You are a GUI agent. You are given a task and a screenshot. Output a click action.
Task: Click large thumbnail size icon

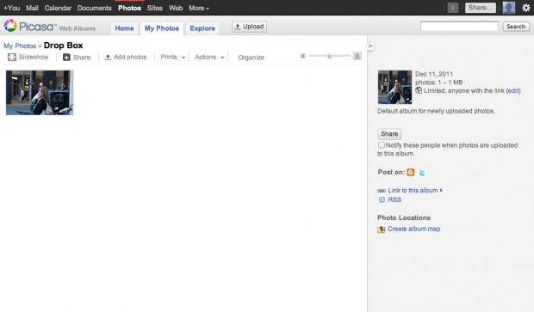pyautogui.click(x=357, y=56)
